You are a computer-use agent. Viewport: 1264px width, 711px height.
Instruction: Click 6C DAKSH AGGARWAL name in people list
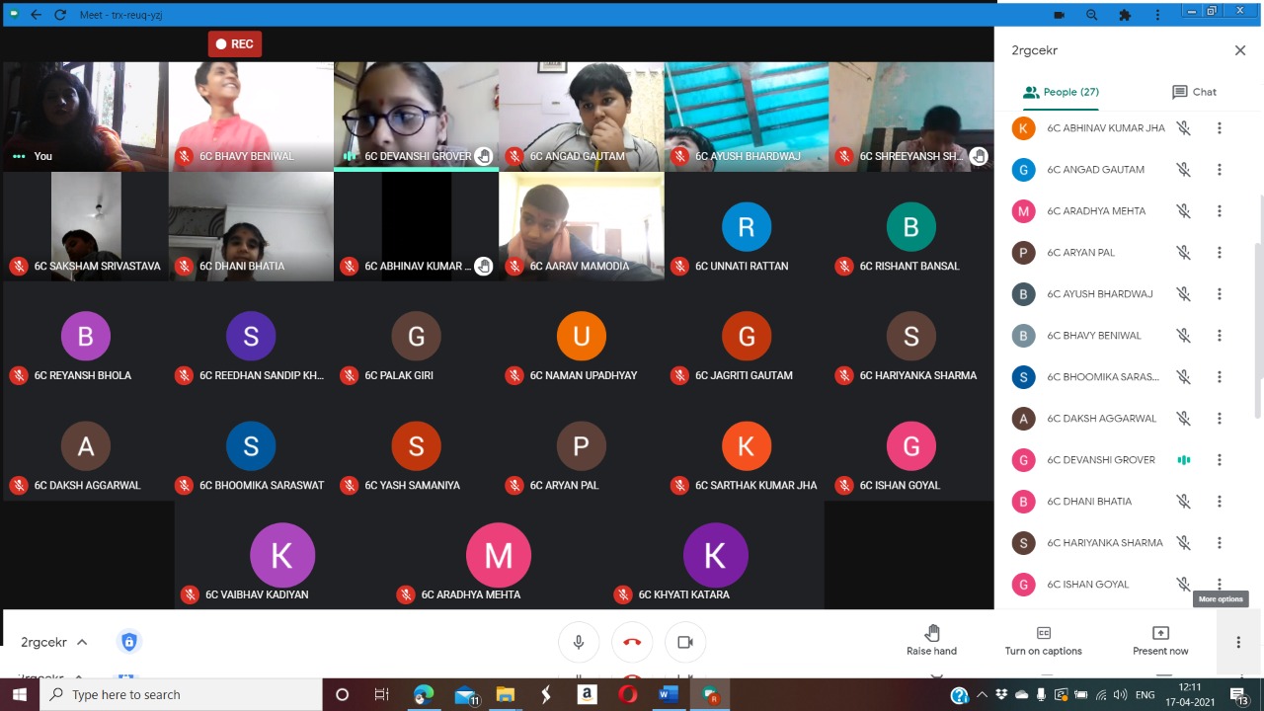pyautogui.click(x=1101, y=419)
